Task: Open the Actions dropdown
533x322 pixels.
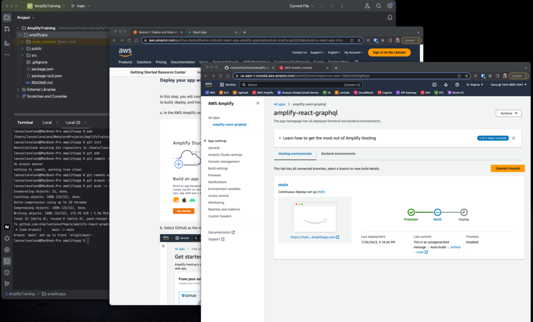Action: click(x=509, y=113)
